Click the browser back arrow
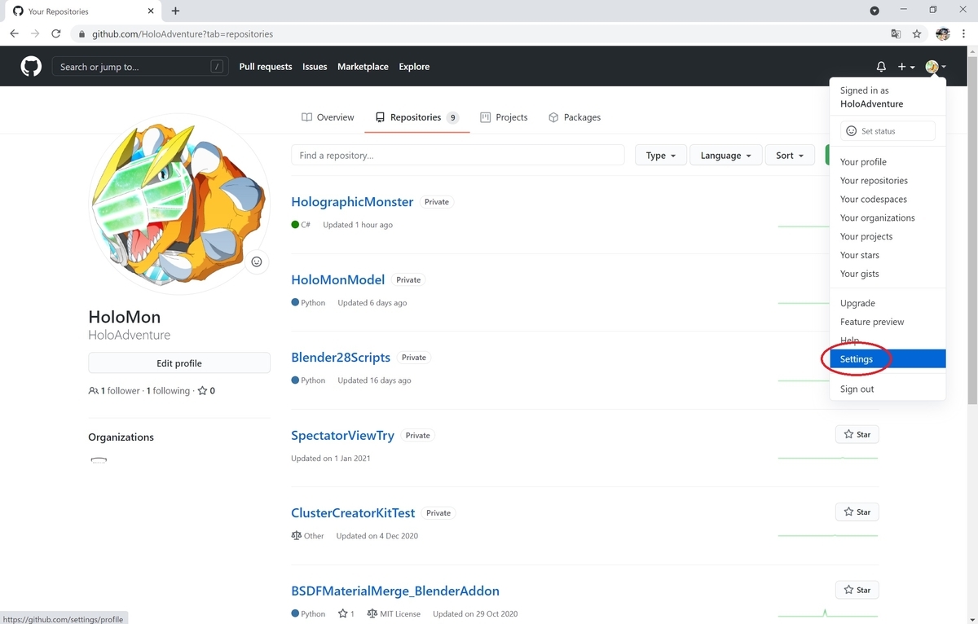Viewport: 978px width, 624px height. pos(14,34)
